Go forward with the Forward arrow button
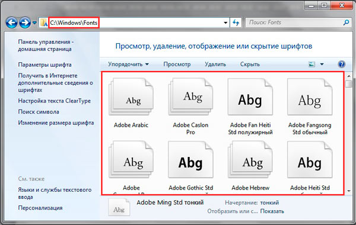Screen dimensions: 356x225 (x=25, y=22)
